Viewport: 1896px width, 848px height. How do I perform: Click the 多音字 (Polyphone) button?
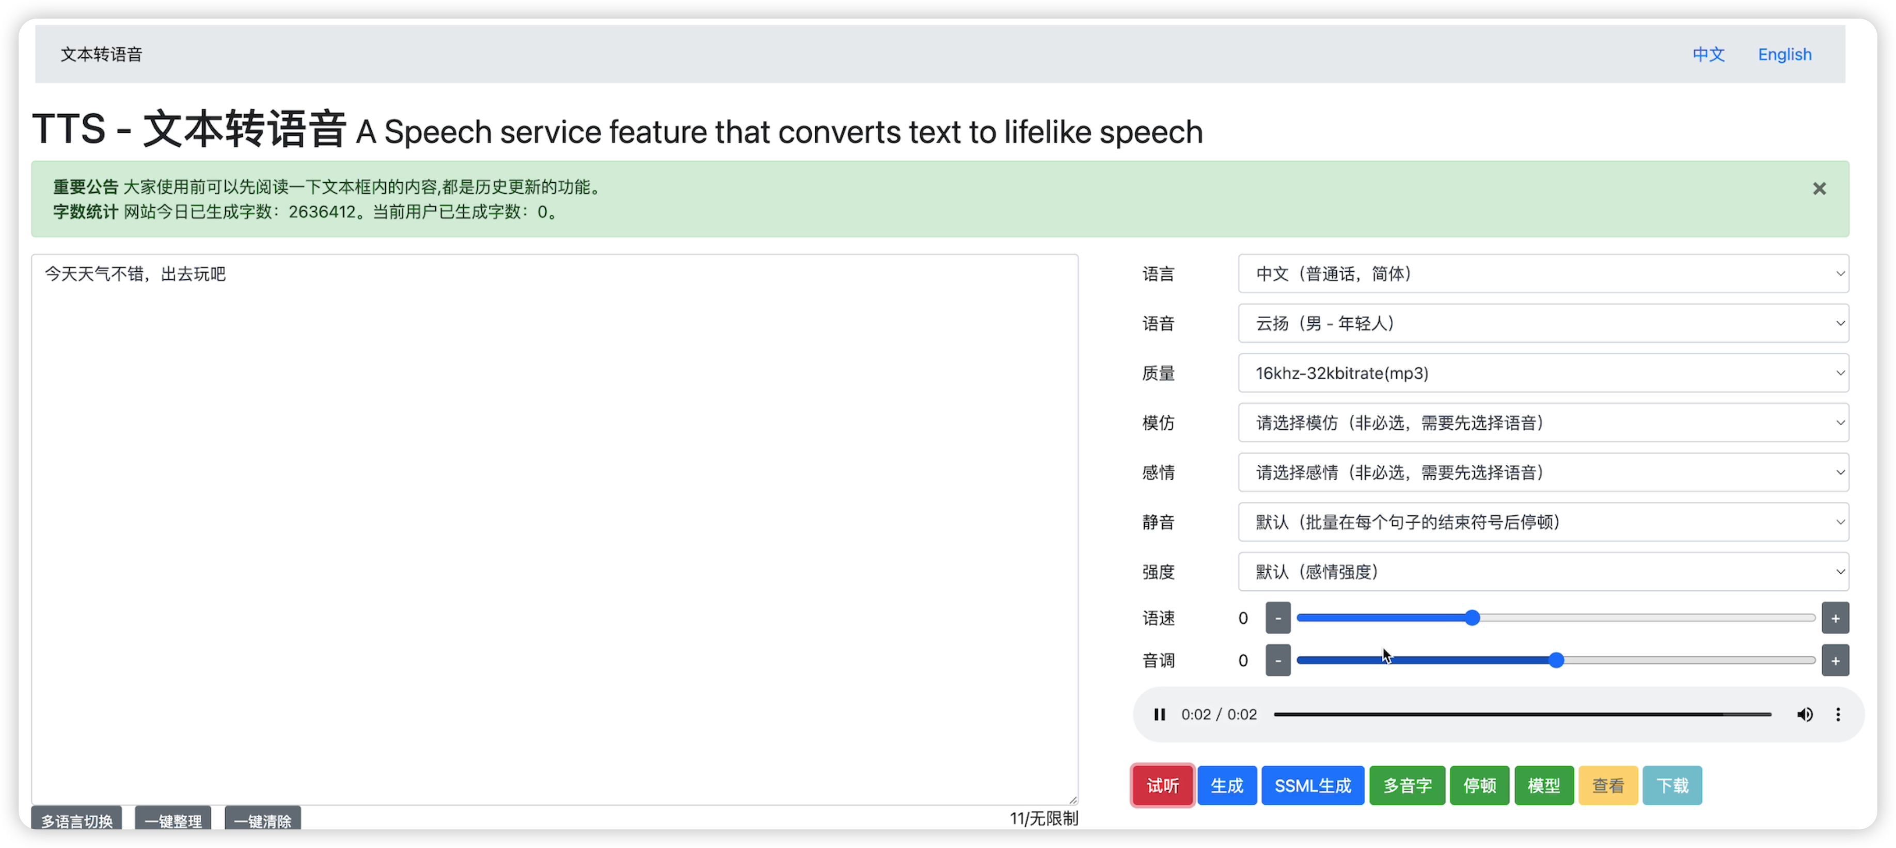[1408, 785]
